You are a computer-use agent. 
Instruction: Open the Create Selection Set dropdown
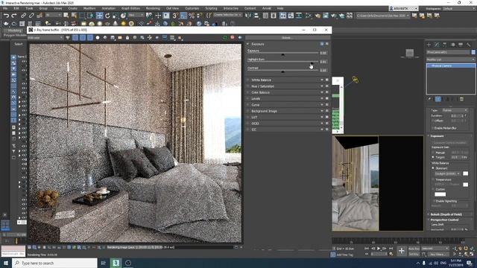[x=228, y=15]
